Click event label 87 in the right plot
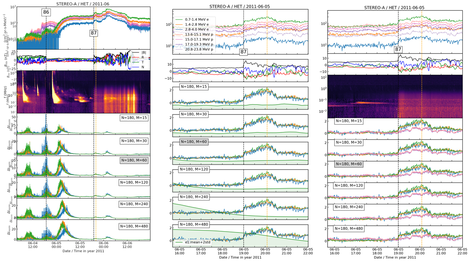 (x=398, y=50)
